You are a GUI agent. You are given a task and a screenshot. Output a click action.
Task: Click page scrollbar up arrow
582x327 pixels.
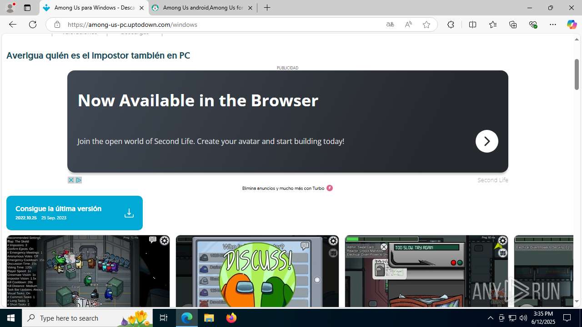[577, 40]
